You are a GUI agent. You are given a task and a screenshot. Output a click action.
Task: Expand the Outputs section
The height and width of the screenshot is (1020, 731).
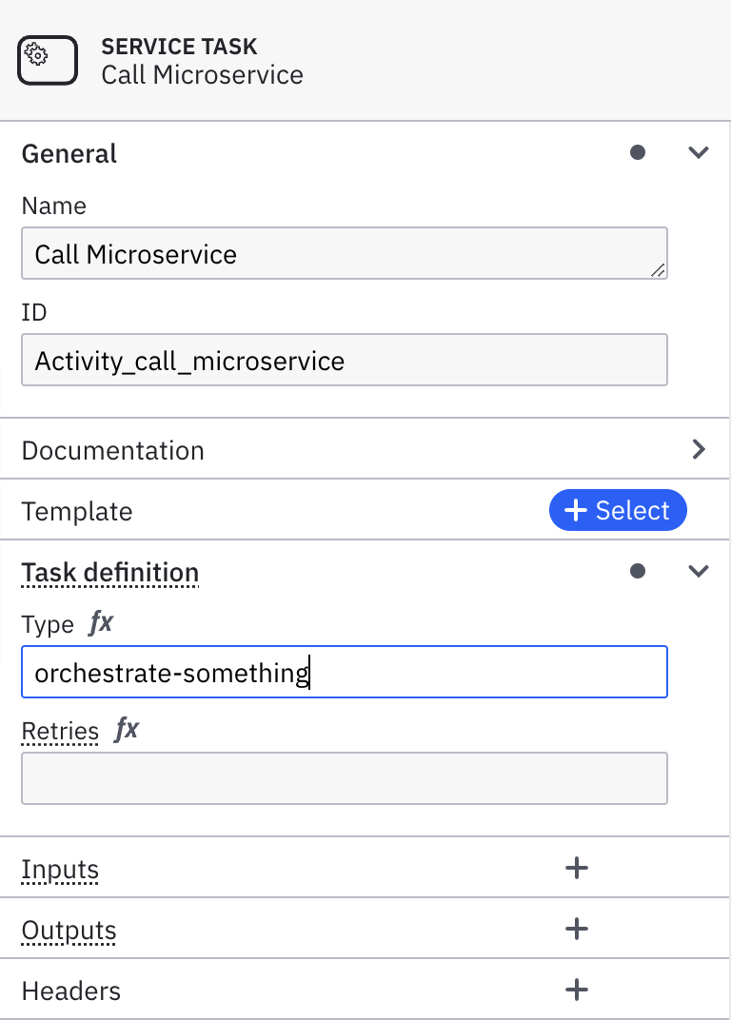(x=68, y=930)
